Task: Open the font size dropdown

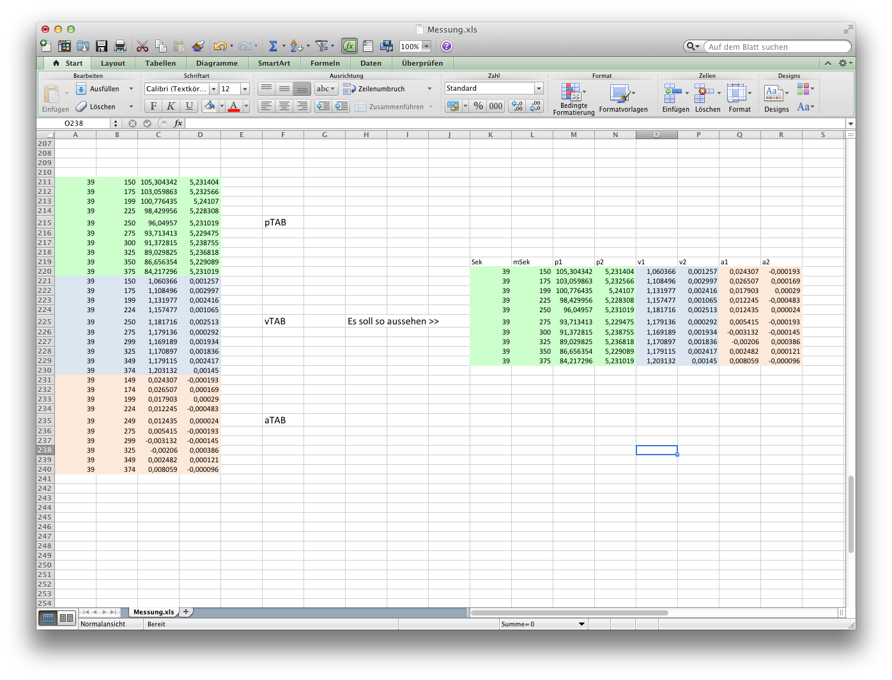Action: (x=245, y=89)
